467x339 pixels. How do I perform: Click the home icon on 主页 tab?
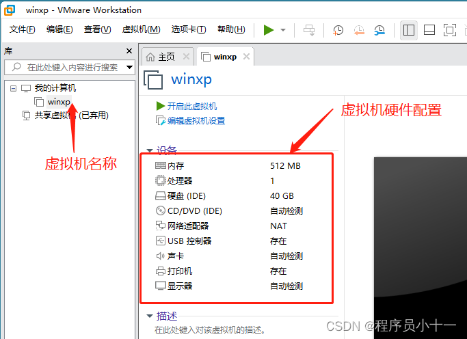point(150,57)
